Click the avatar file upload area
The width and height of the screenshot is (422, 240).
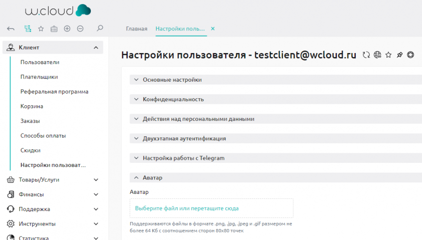coord(211,208)
